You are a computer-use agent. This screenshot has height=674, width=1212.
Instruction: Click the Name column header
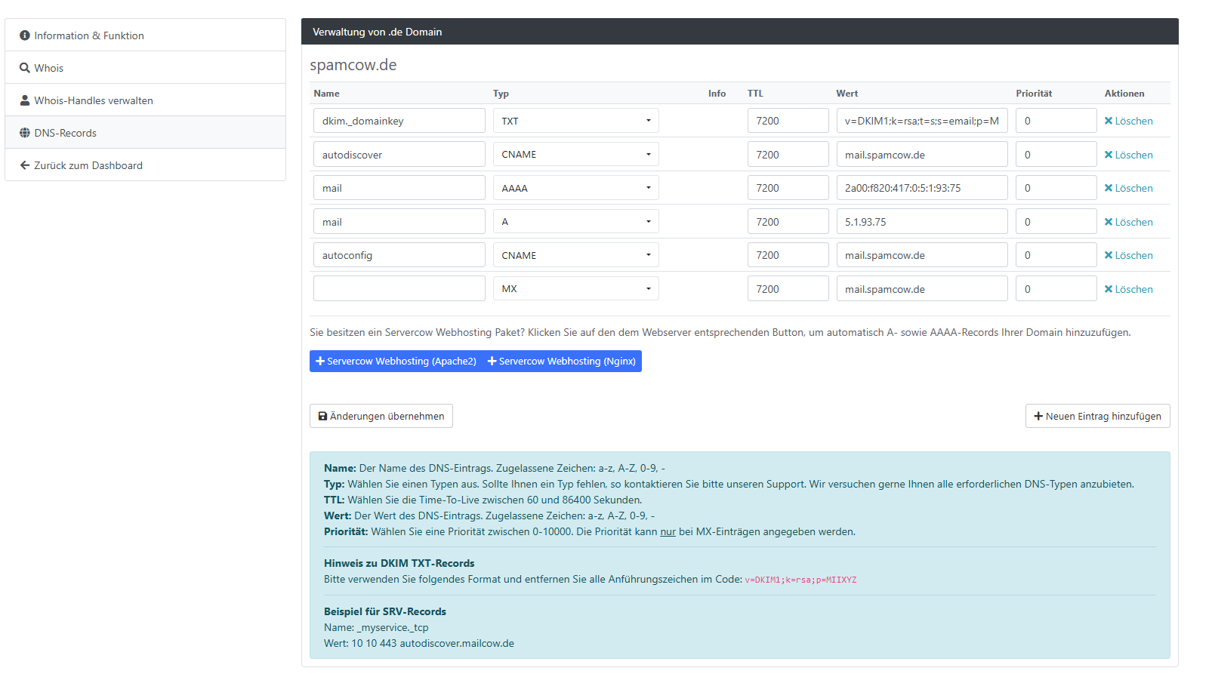pyautogui.click(x=327, y=94)
